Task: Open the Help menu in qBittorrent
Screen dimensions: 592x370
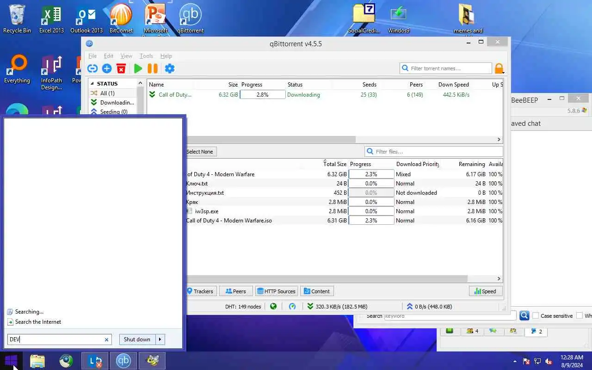Action: point(166,55)
